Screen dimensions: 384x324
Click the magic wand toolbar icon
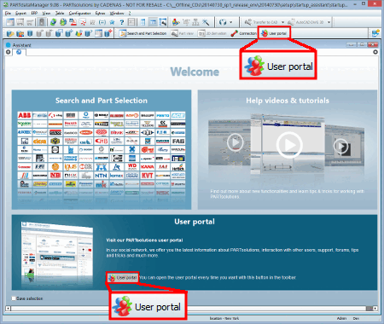pos(206,22)
